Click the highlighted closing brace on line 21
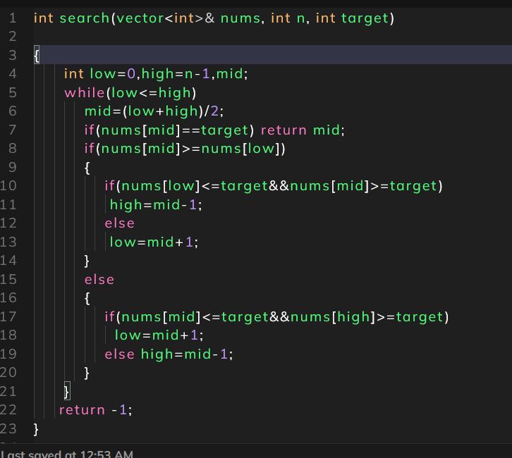The height and width of the screenshot is (458, 512). (x=67, y=392)
